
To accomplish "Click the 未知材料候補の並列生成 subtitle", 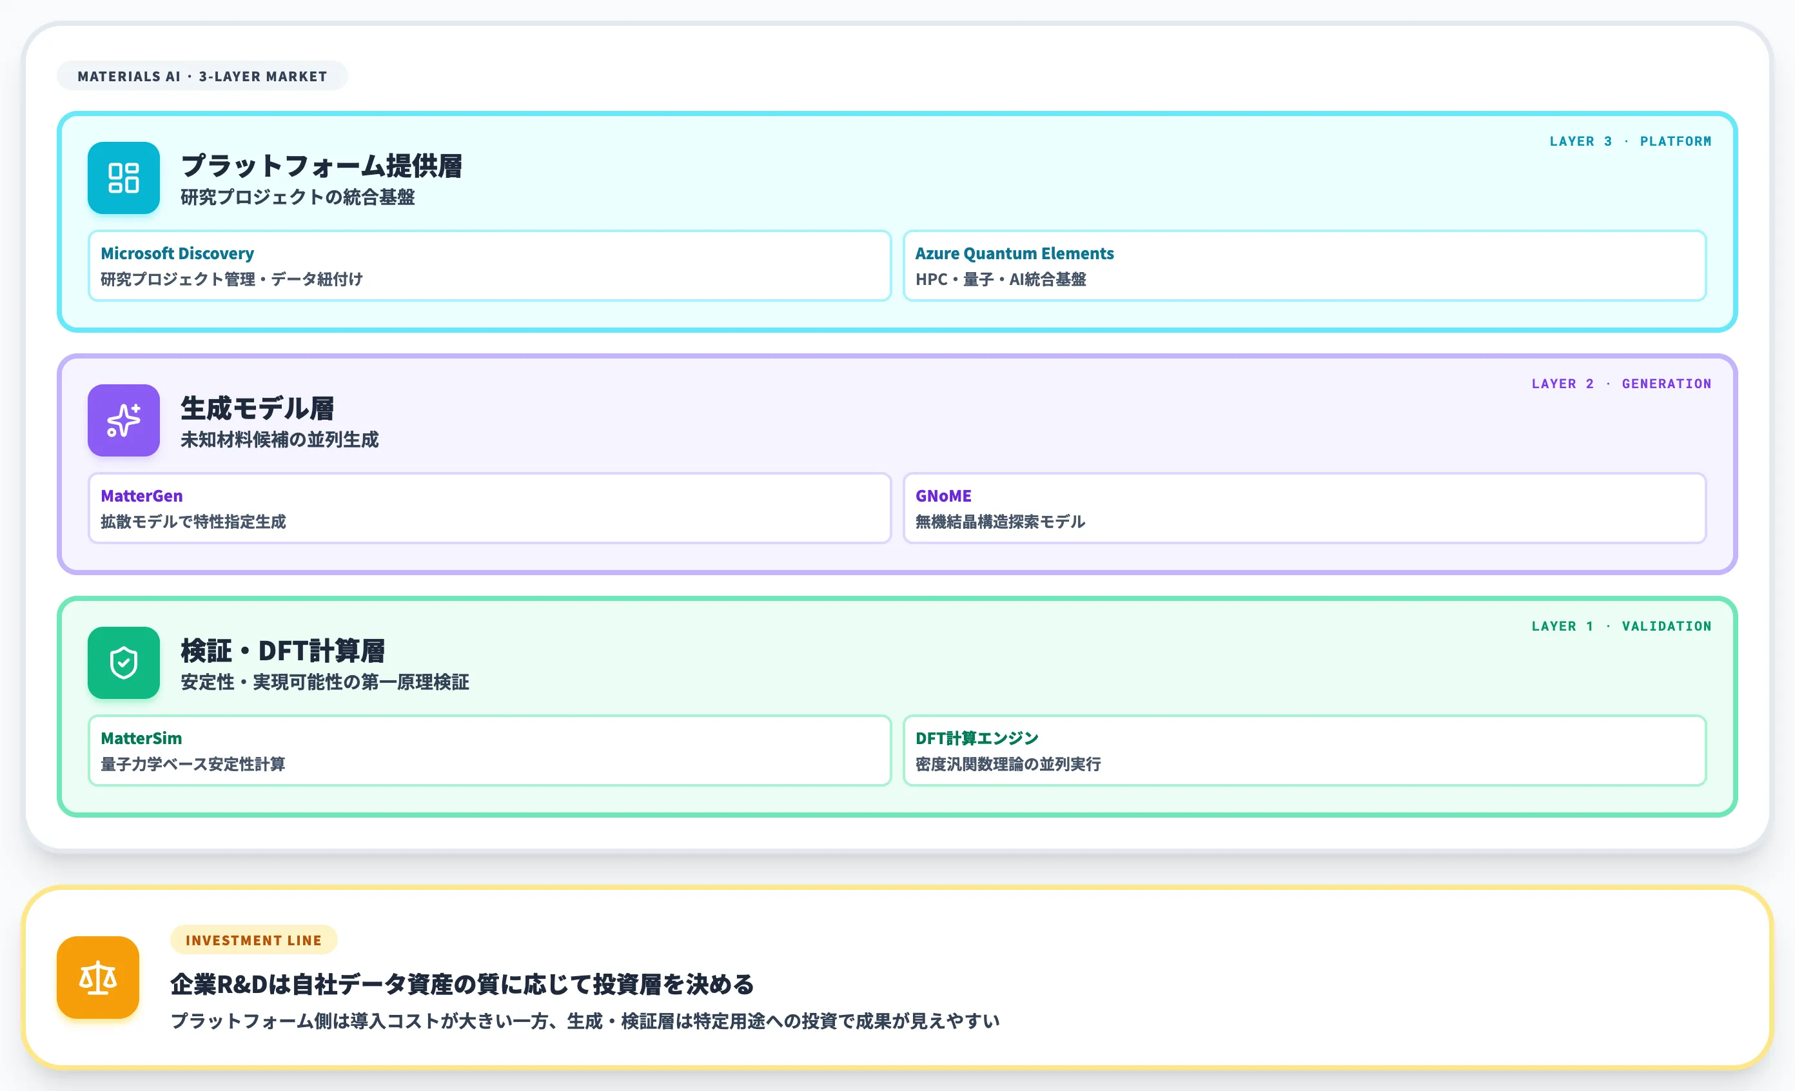I will click(280, 440).
